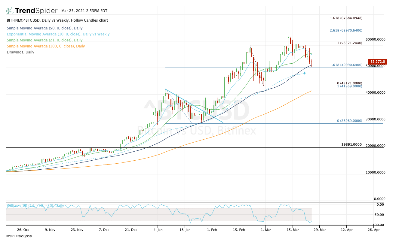Click the 1.618 (67684.0948) Fibonacci label
The height and width of the screenshot is (239, 393).
tap(346, 18)
